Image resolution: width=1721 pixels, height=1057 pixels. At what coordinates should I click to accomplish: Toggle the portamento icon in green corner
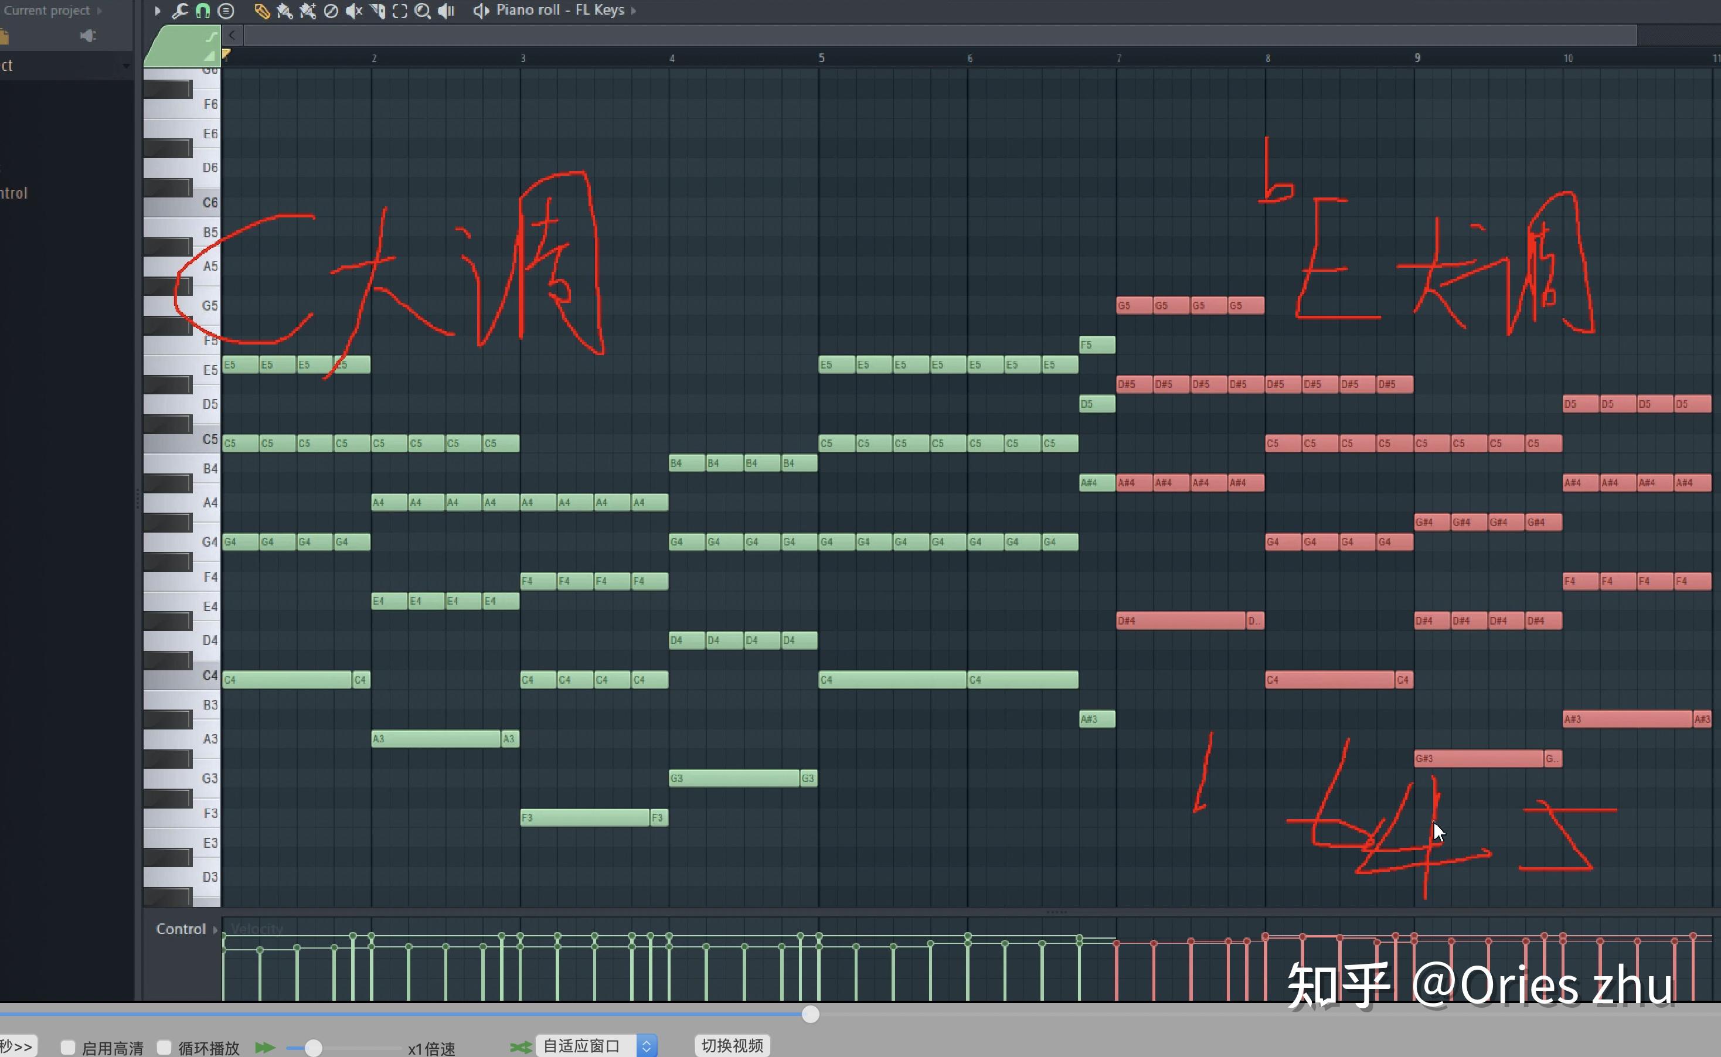click(211, 37)
